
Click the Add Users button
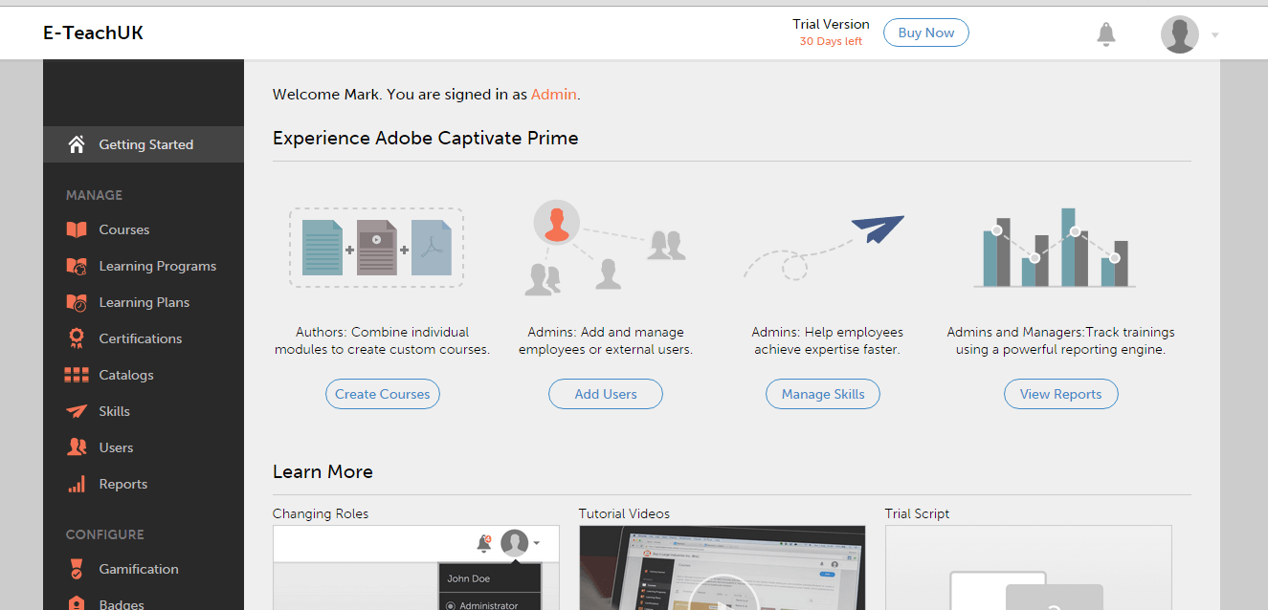pos(606,394)
